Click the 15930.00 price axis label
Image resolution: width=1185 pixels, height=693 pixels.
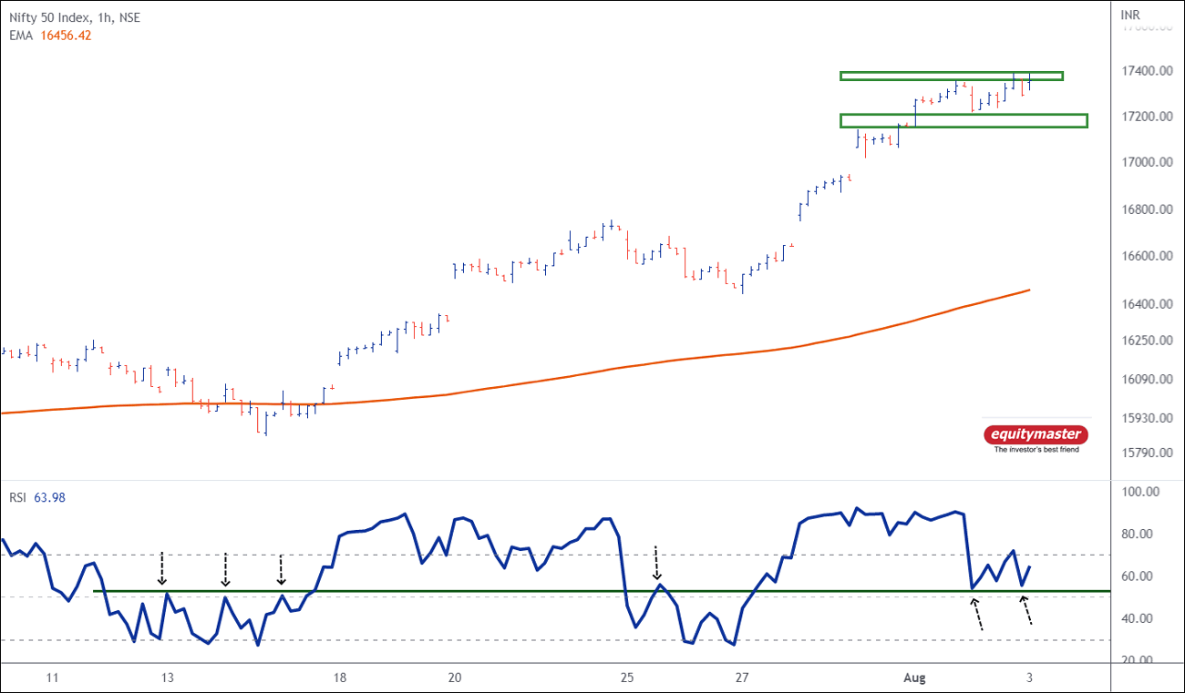(1145, 419)
